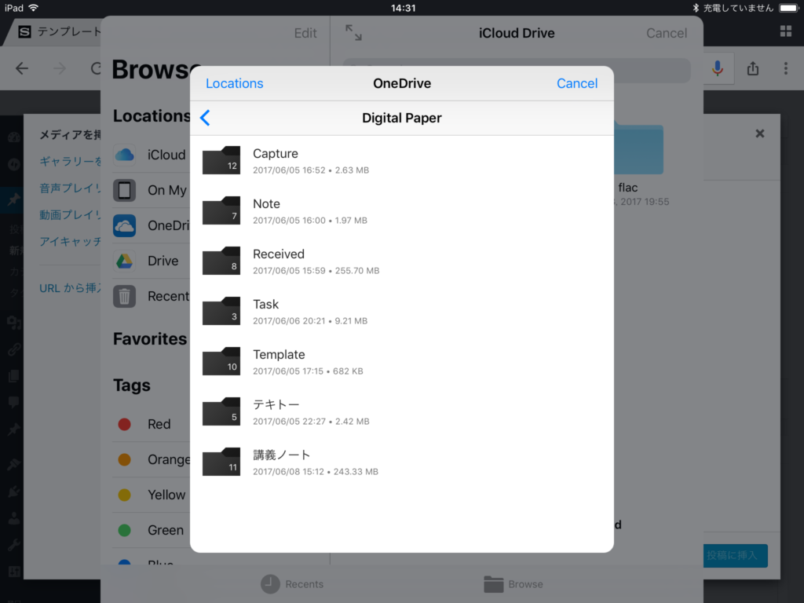Open the 講義ノート folder icon
Viewport: 804px width, 603px height.
click(221, 462)
